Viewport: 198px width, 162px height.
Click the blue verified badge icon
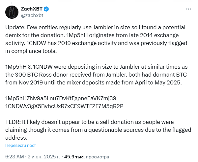(46, 9)
